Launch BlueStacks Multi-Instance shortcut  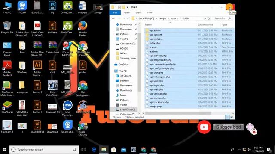(x=7, y=89)
